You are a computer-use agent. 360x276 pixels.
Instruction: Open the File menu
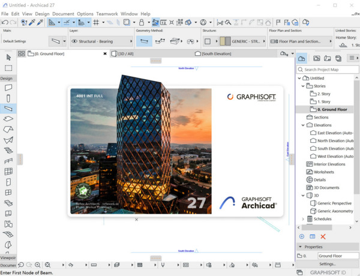click(x=5, y=14)
